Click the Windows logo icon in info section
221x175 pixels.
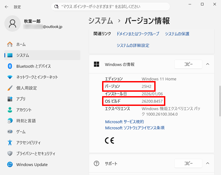click(x=96, y=64)
